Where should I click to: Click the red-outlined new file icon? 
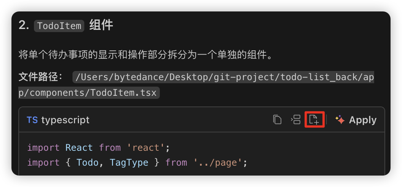coord(315,120)
